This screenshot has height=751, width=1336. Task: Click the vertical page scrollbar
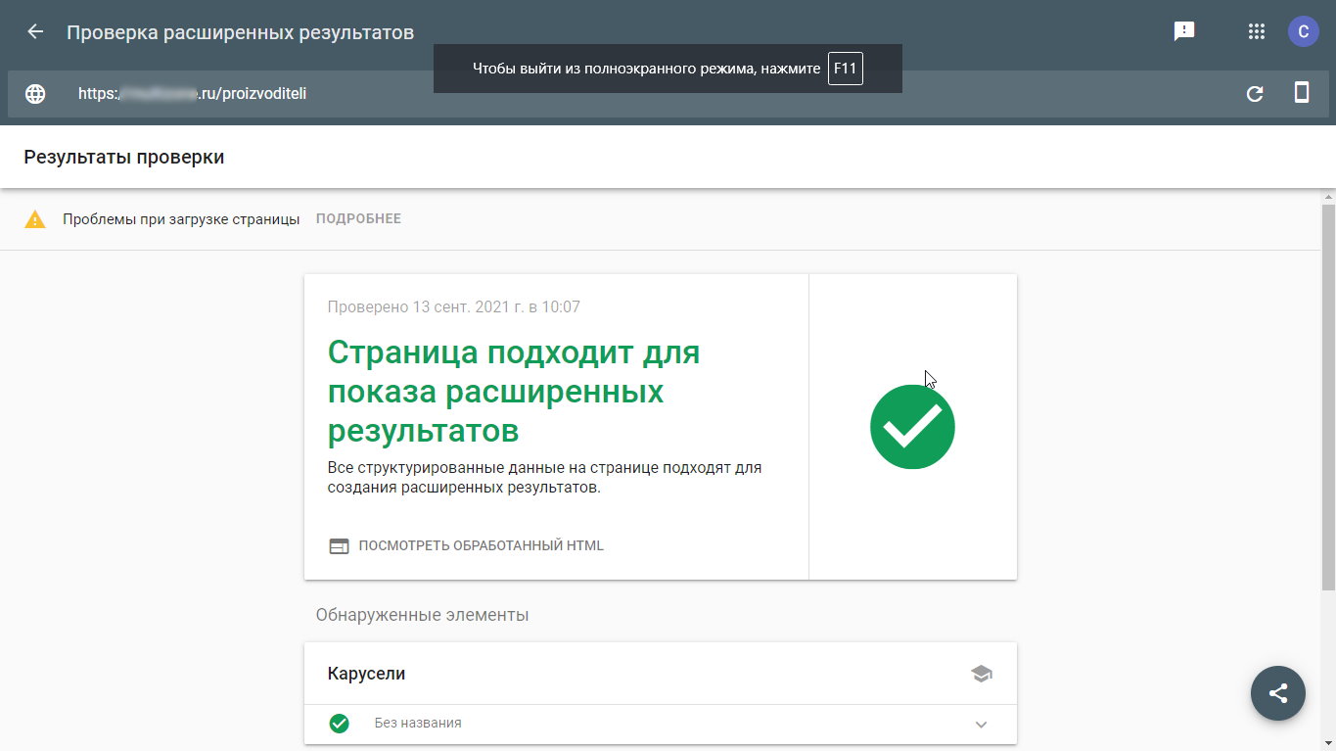(1328, 392)
